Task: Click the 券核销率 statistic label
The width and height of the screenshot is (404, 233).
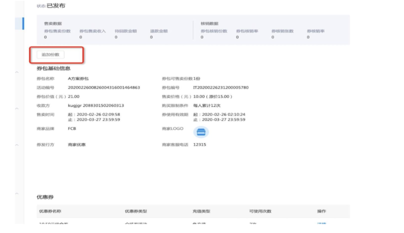Action: [315, 31]
